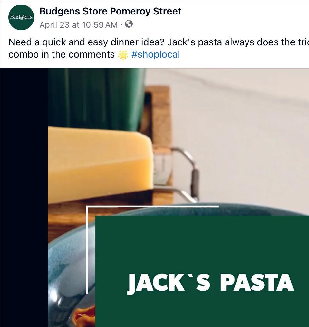Screen dimensions: 309x327
Task: Open the April 23 at 10:59 AM timestamp
Action: point(79,25)
